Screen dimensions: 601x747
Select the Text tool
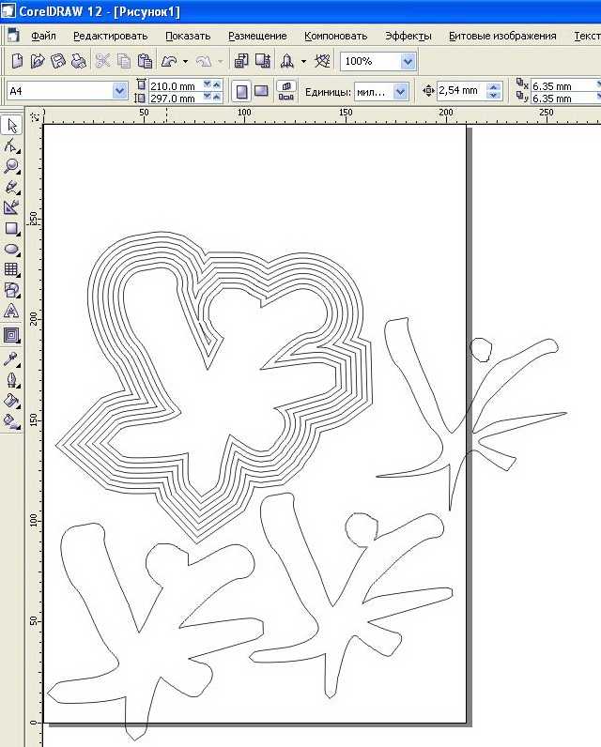(11, 311)
